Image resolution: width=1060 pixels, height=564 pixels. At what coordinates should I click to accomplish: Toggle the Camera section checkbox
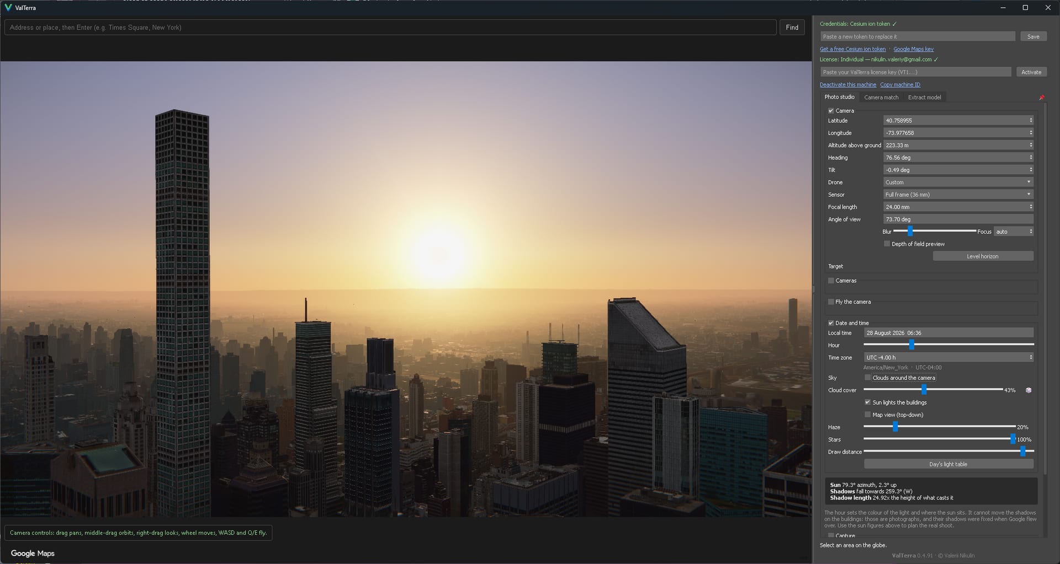(x=831, y=111)
